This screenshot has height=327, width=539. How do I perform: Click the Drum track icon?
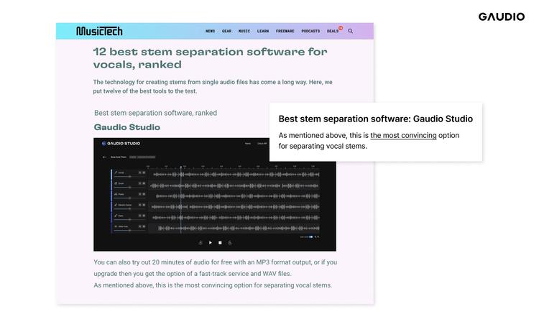click(116, 184)
